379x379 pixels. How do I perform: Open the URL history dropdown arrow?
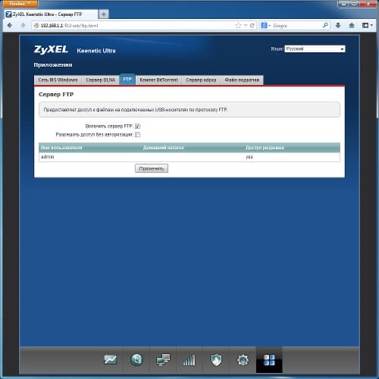246,26
